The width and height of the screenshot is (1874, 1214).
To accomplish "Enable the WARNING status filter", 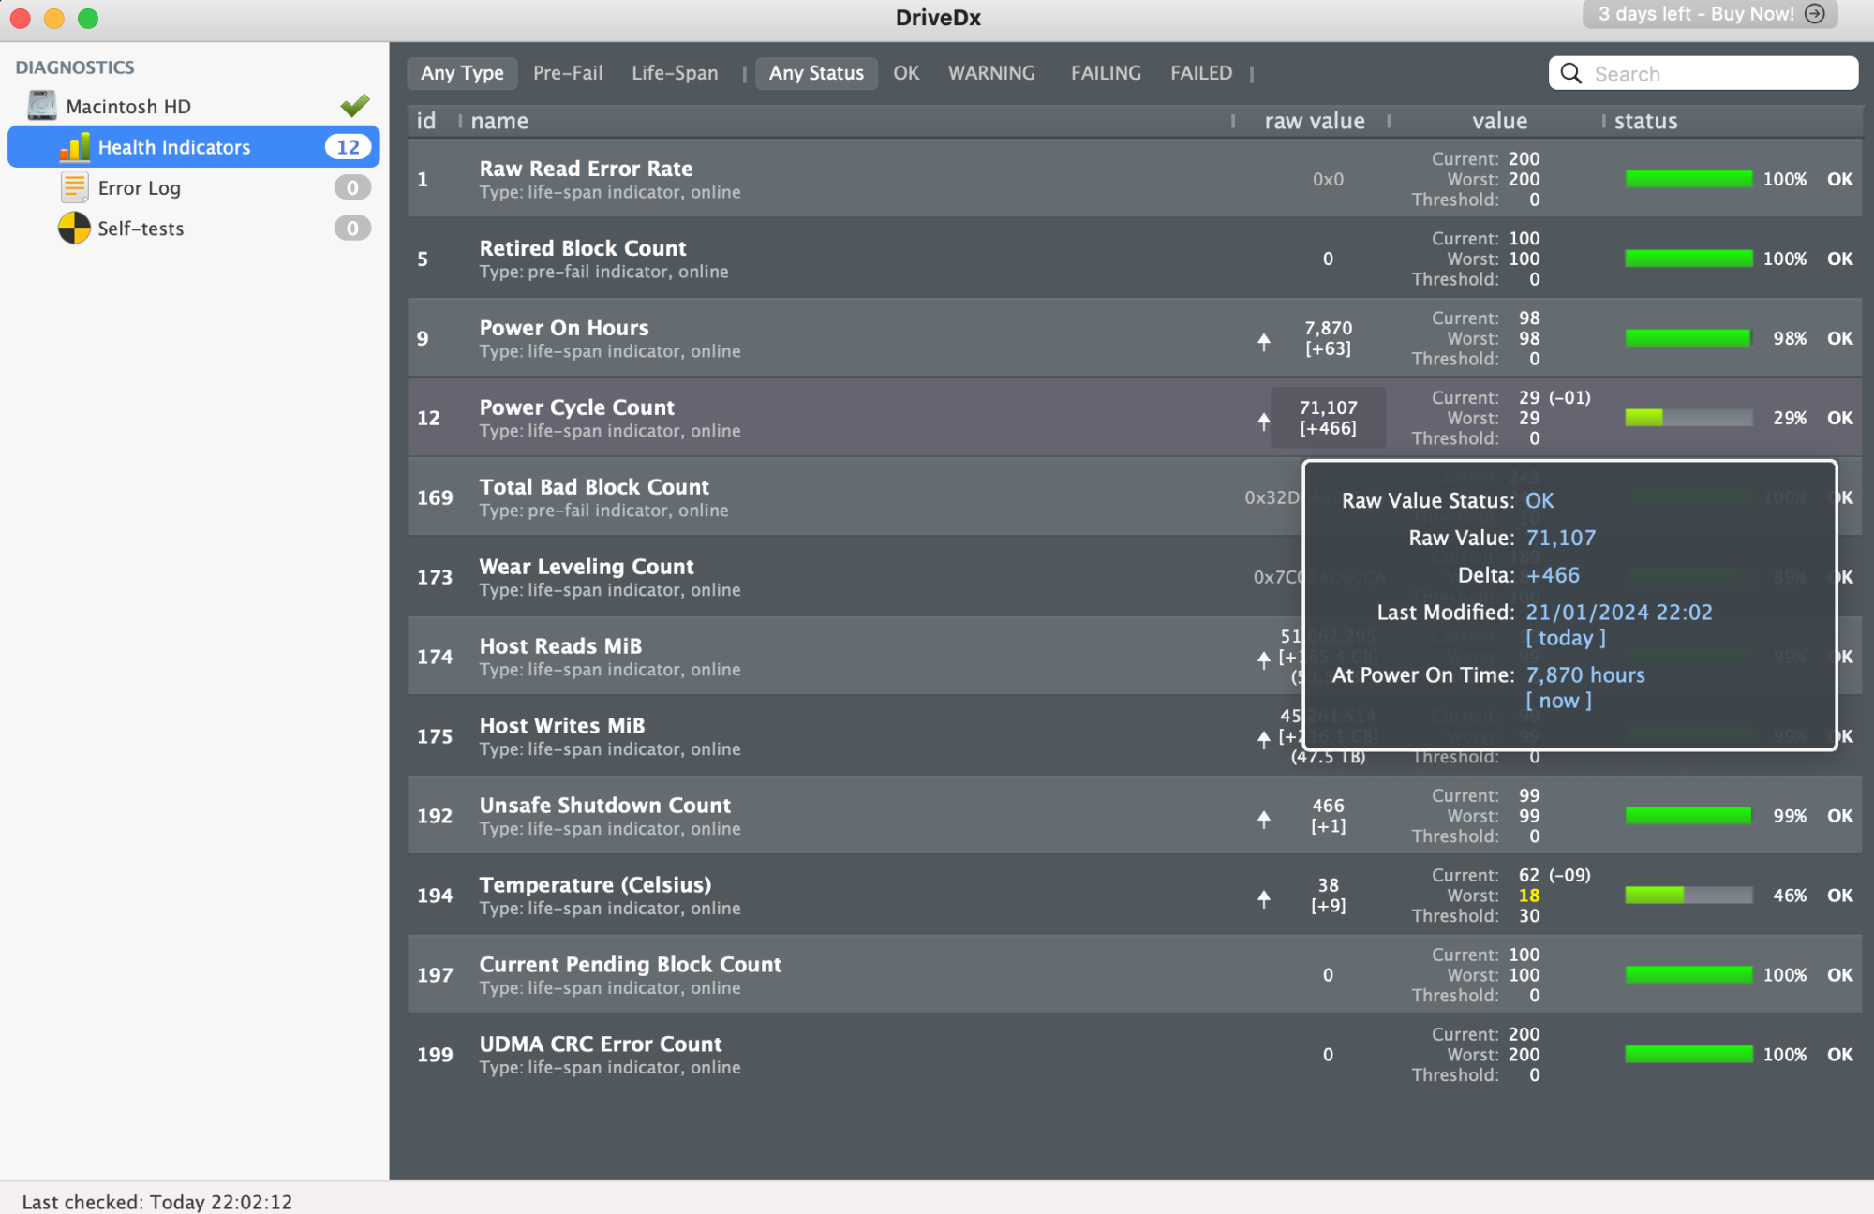I will (x=991, y=73).
